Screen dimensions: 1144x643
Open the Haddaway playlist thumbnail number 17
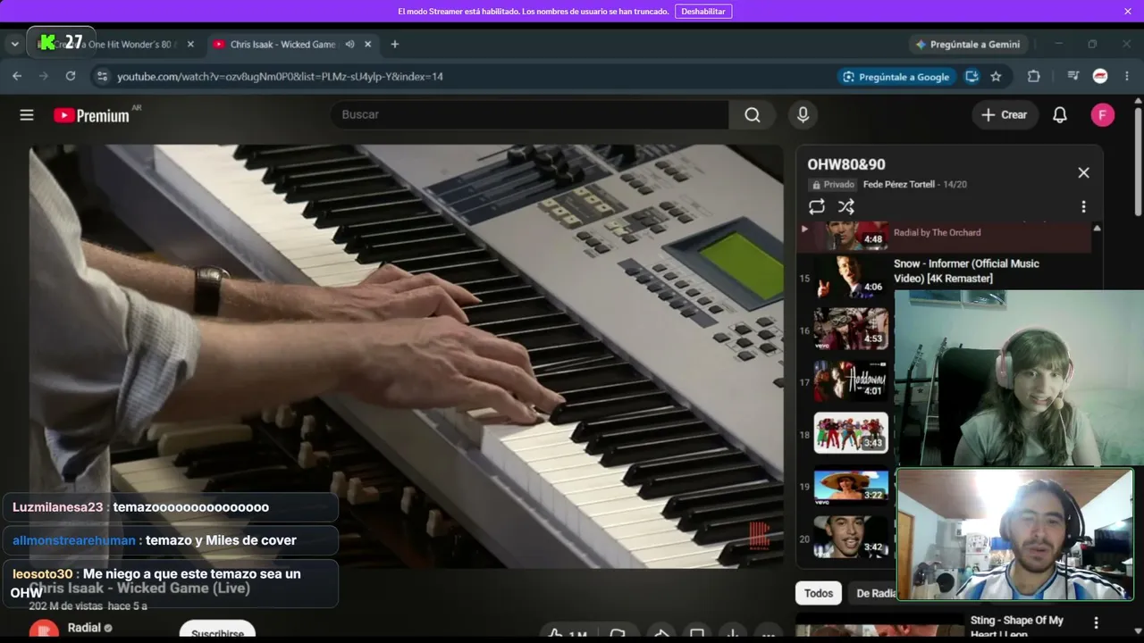[x=851, y=381]
